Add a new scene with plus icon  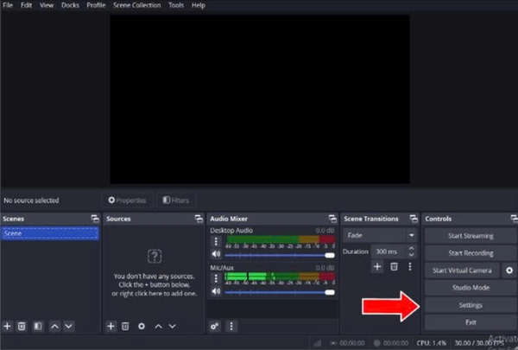8,326
